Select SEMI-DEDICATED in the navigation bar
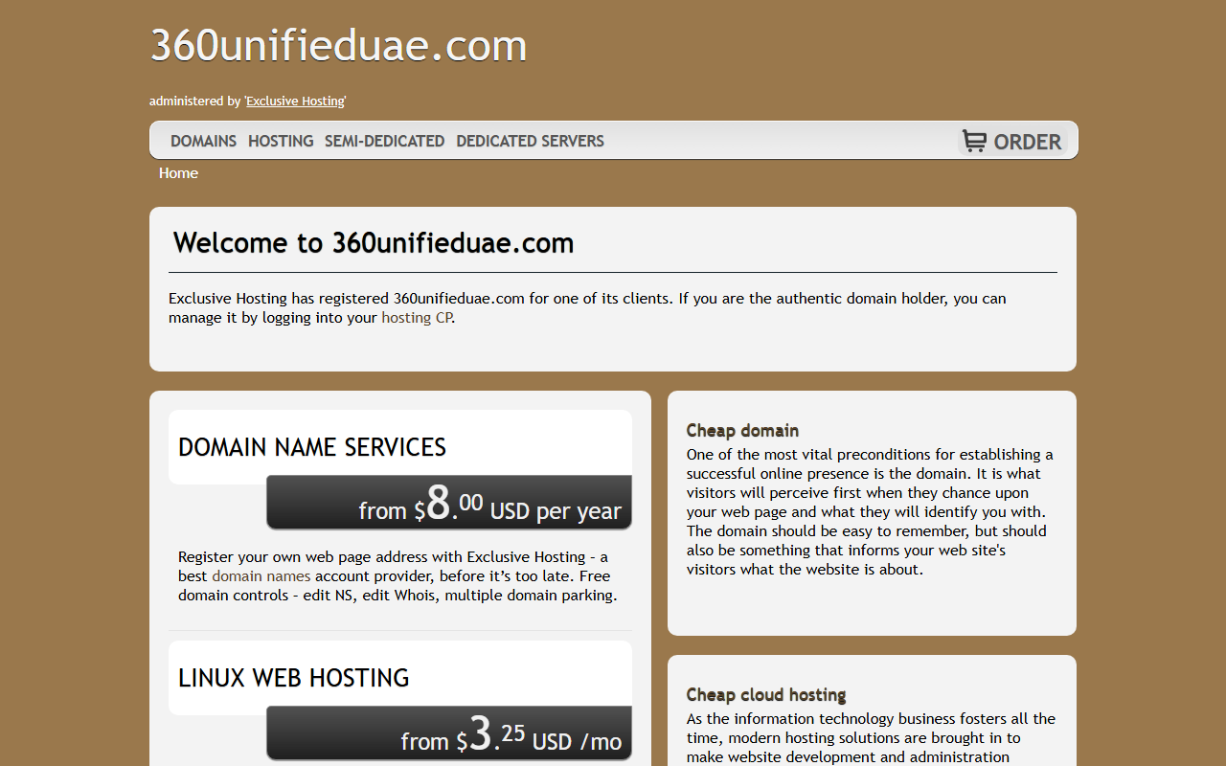Image resolution: width=1226 pixels, height=766 pixels. pos(384,141)
